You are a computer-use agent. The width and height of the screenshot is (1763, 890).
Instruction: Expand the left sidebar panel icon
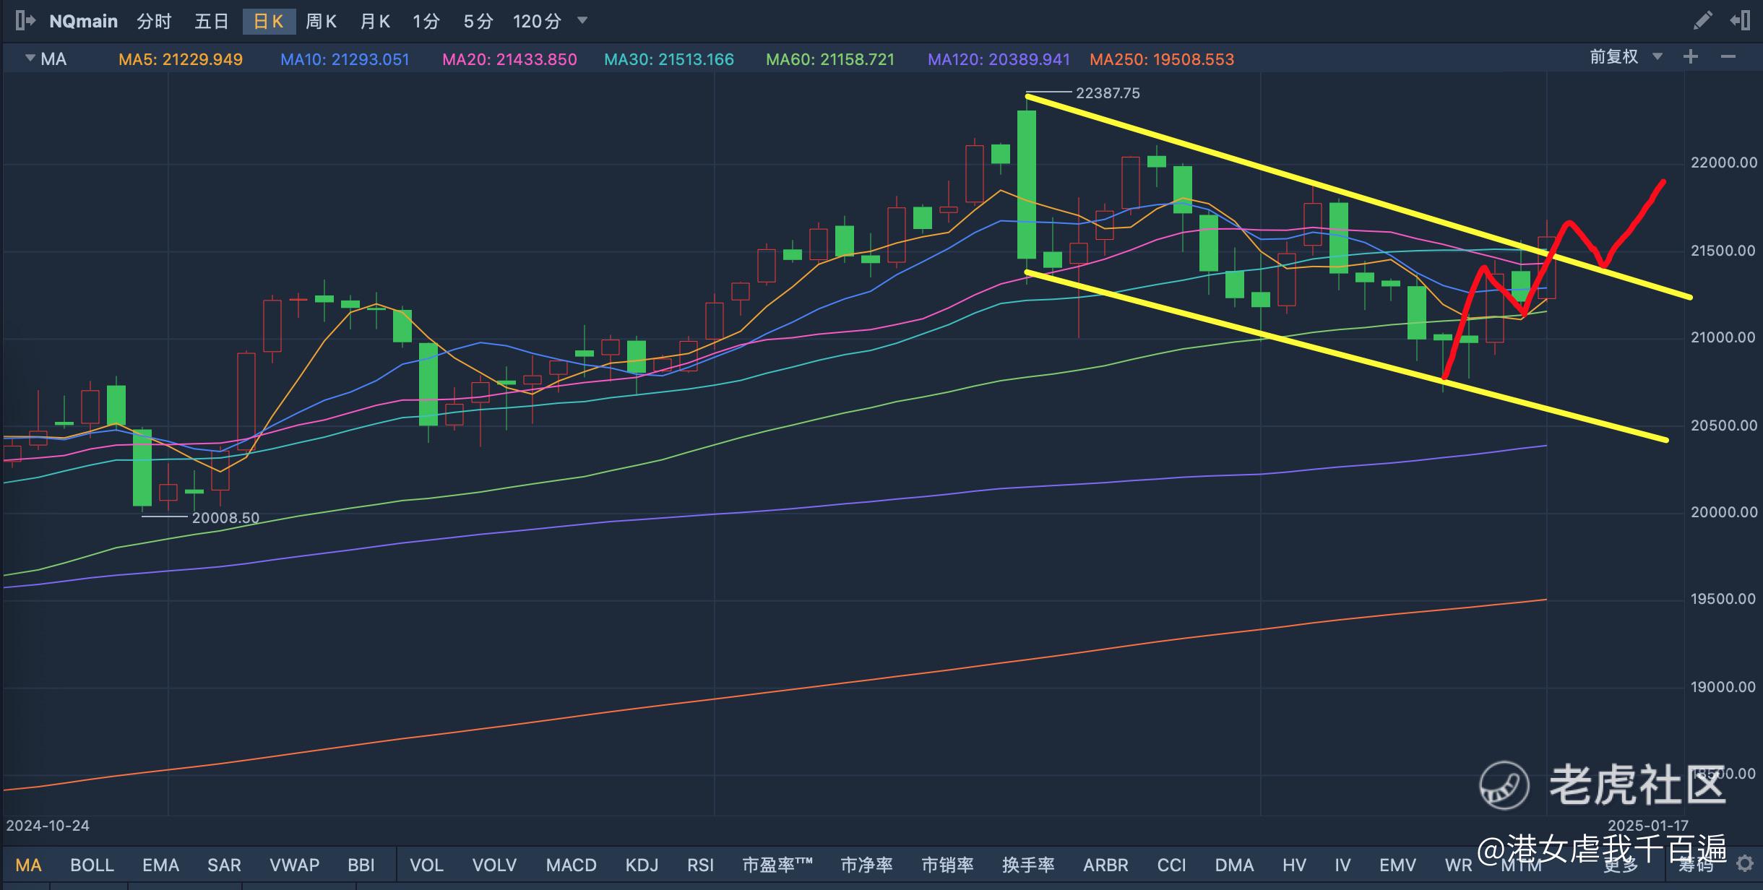[25, 21]
